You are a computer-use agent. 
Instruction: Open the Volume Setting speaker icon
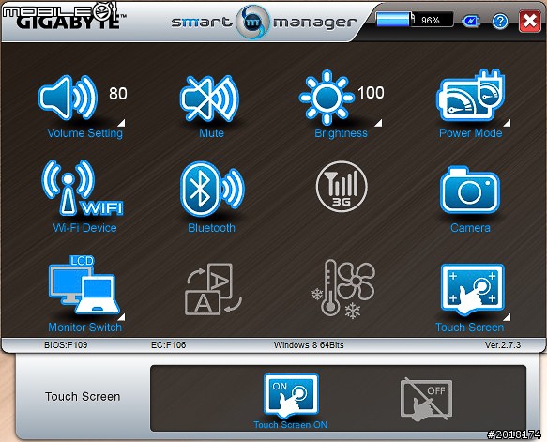click(68, 98)
